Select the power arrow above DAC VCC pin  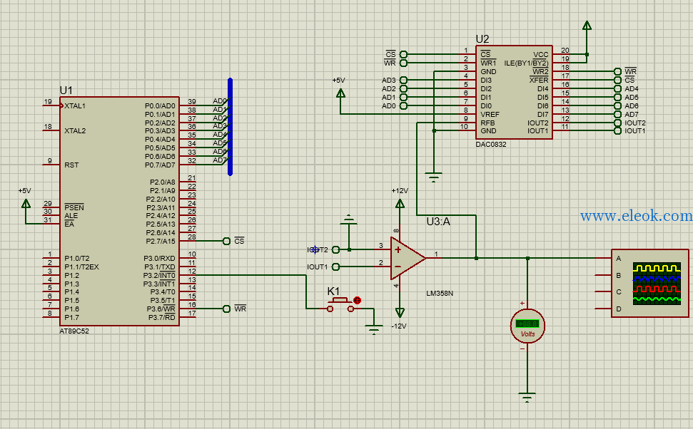tap(587, 25)
